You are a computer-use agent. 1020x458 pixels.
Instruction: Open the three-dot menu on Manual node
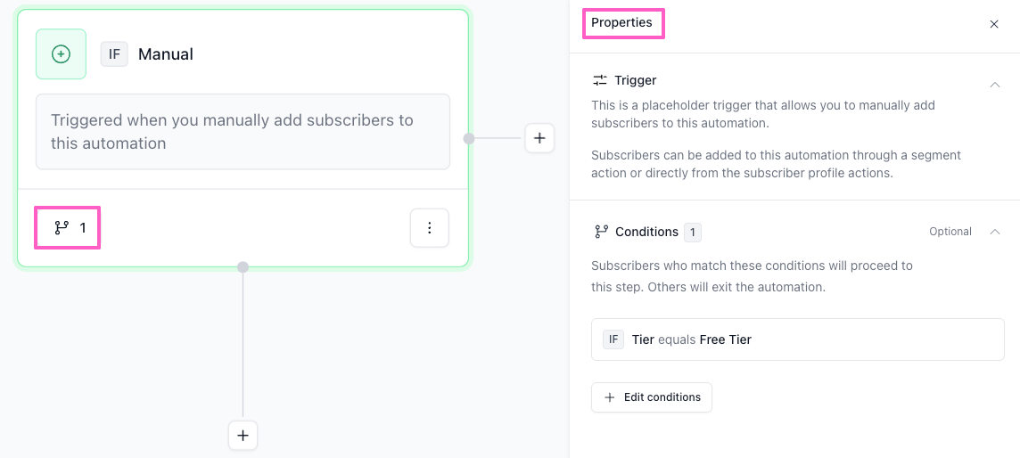click(x=429, y=228)
